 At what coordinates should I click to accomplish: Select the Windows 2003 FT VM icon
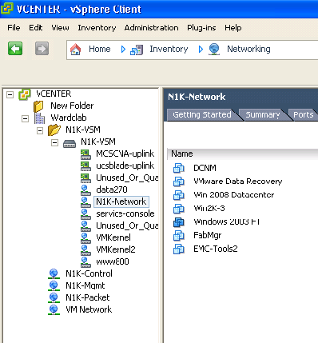179,222
